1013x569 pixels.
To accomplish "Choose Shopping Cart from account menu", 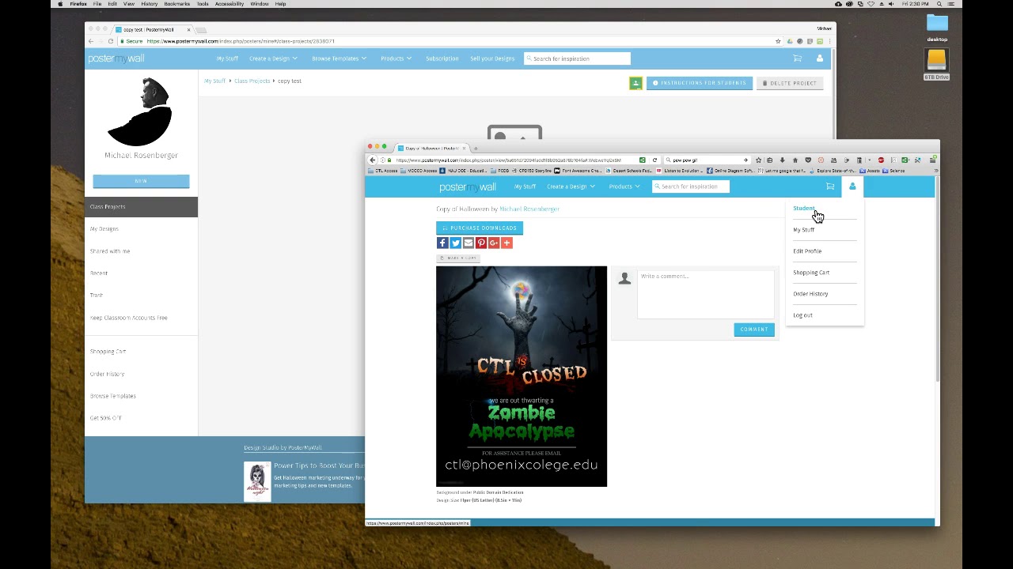I will pos(811,273).
